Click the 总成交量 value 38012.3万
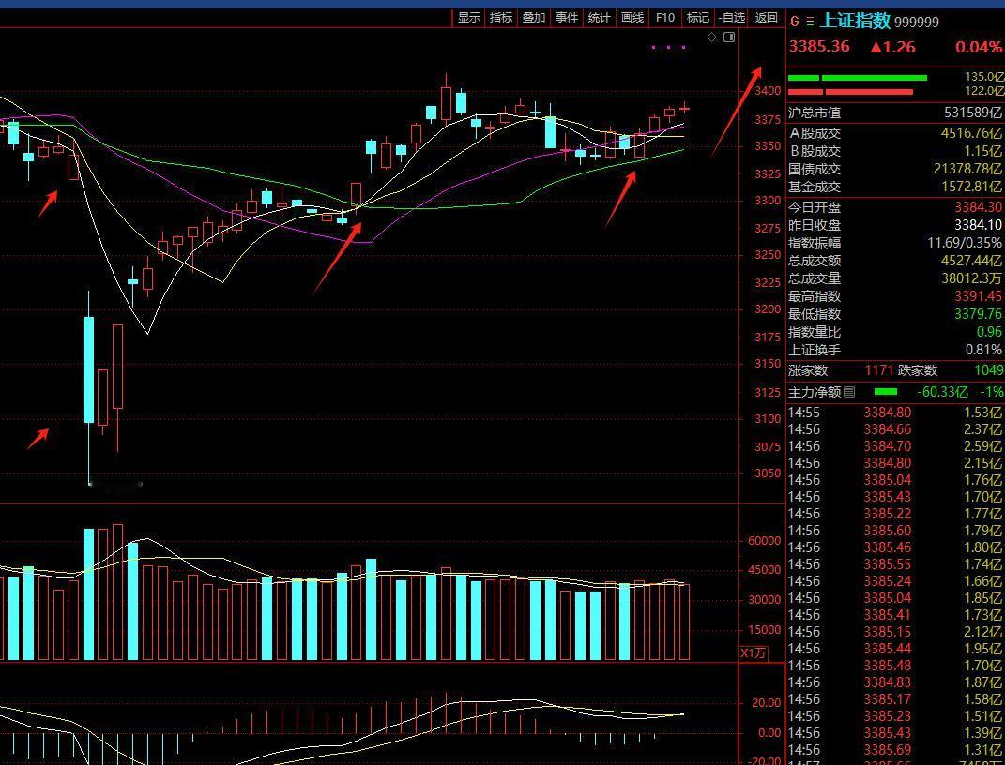The width and height of the screenshot is (1005, 765). (x=971, y=278)
